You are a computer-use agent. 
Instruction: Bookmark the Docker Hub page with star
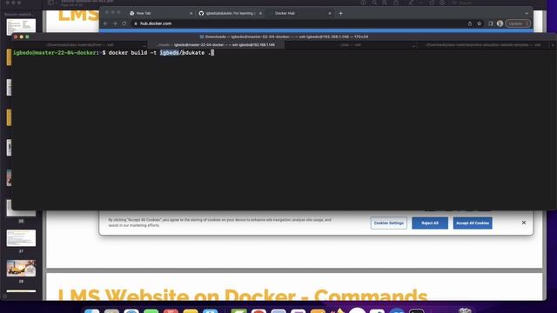pos(480,23)
